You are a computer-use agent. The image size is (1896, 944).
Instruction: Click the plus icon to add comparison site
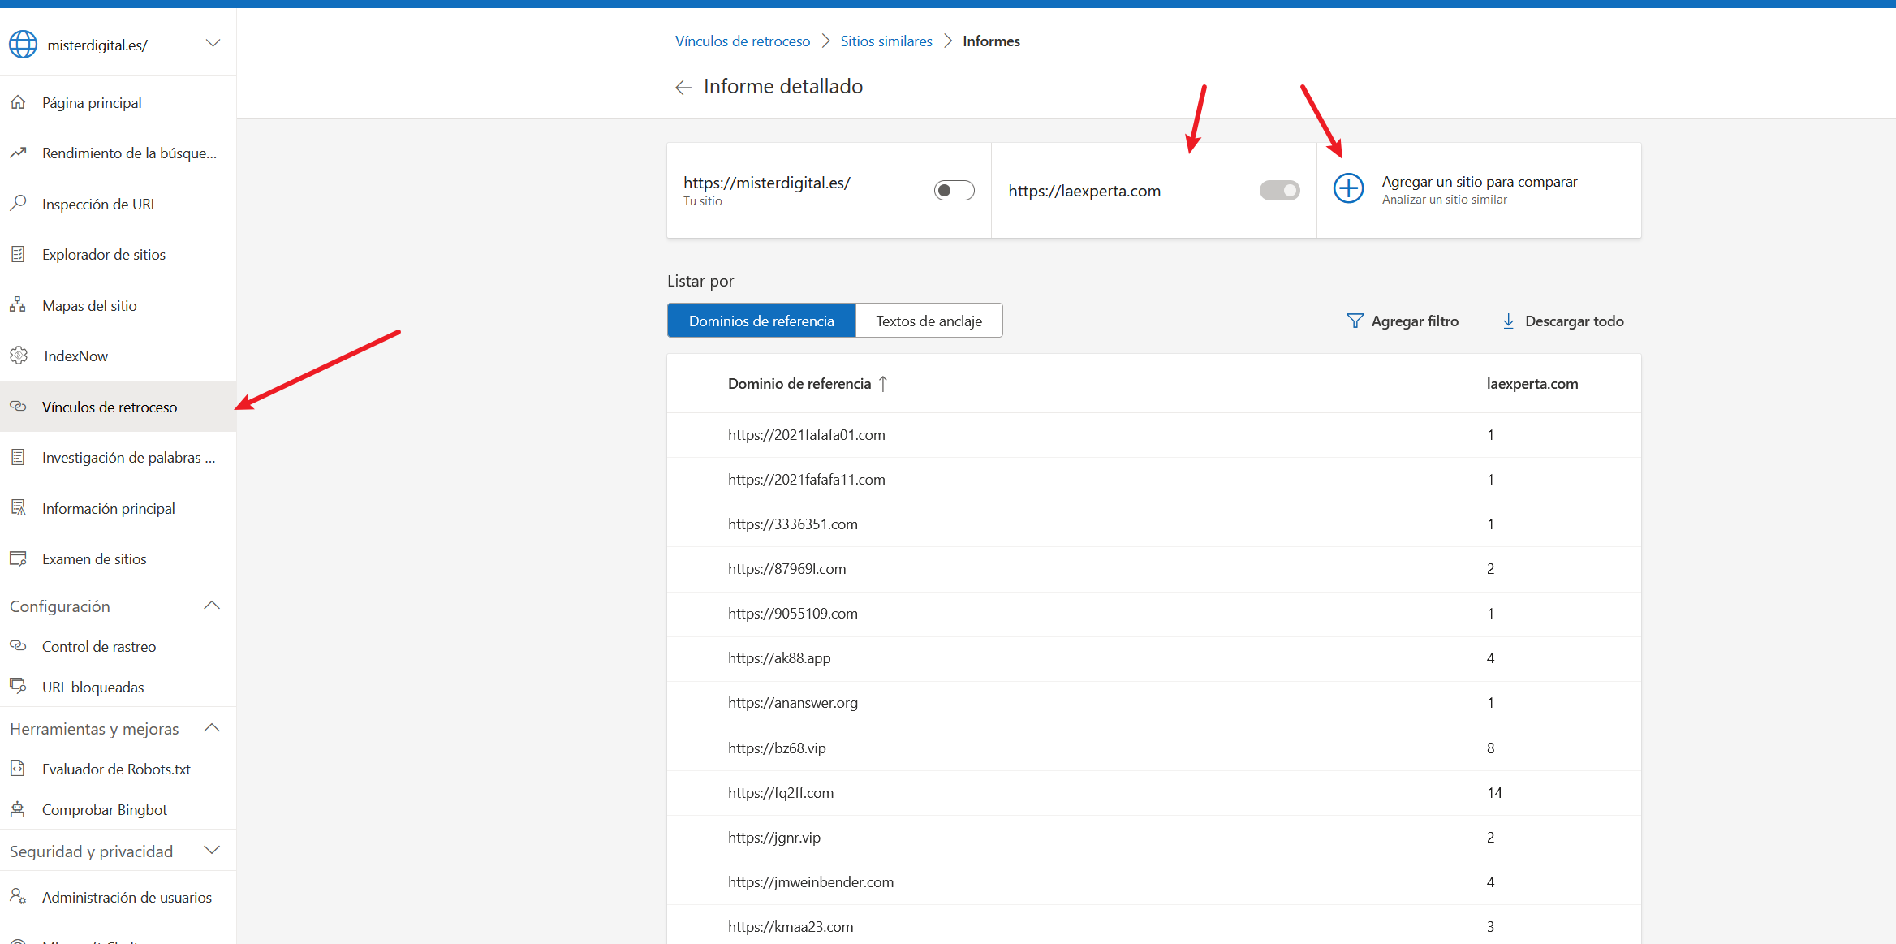[x=1348, y=189]
